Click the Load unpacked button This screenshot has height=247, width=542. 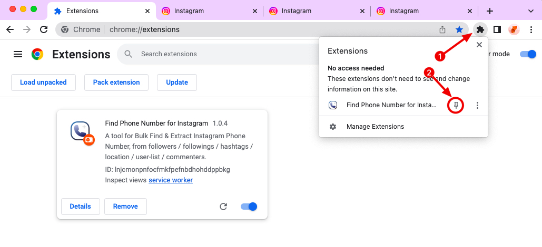point(43,83)
